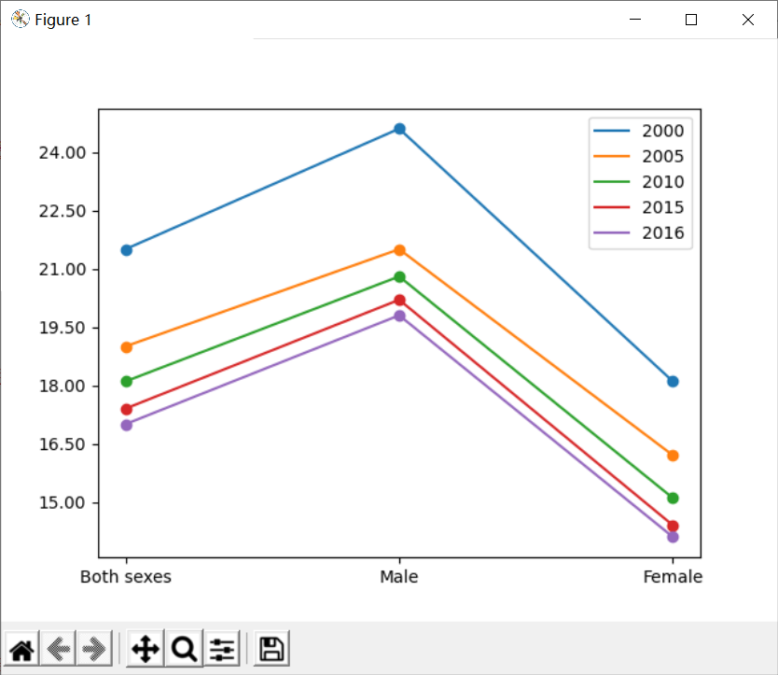Select the orange 2005 marker at Female
The width and height of the screenshot is (778, 675).
[x=673, y=456]
